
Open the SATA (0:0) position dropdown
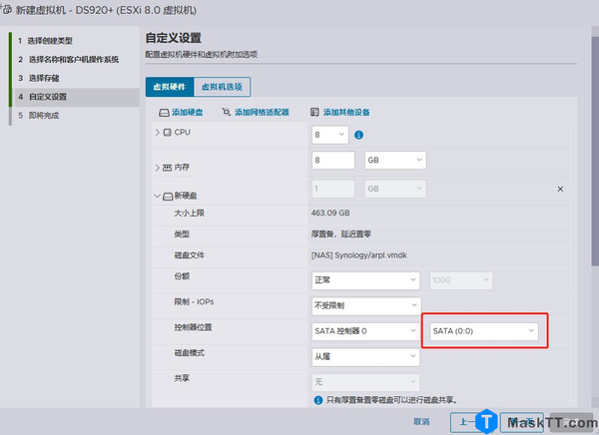point(484,331)
